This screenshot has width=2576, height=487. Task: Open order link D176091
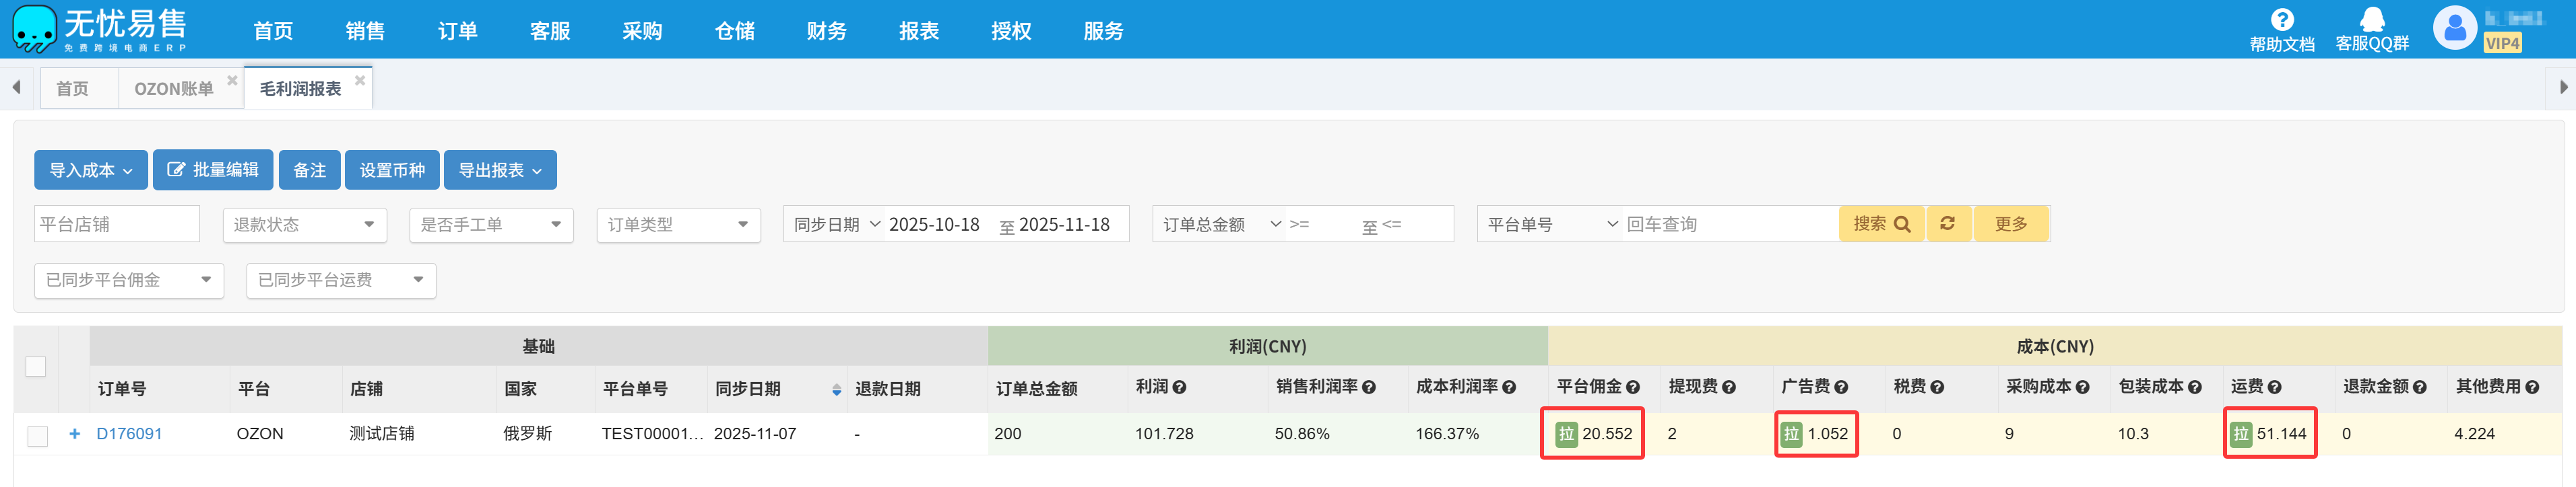click(x=129, y=434)
